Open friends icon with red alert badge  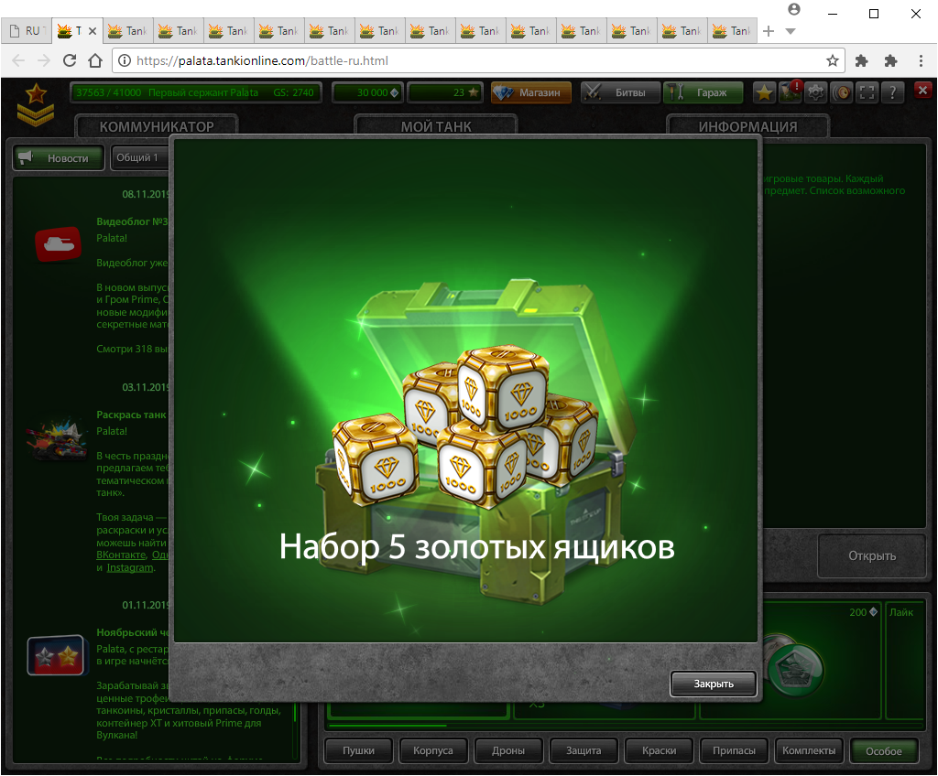pos(791,92)
